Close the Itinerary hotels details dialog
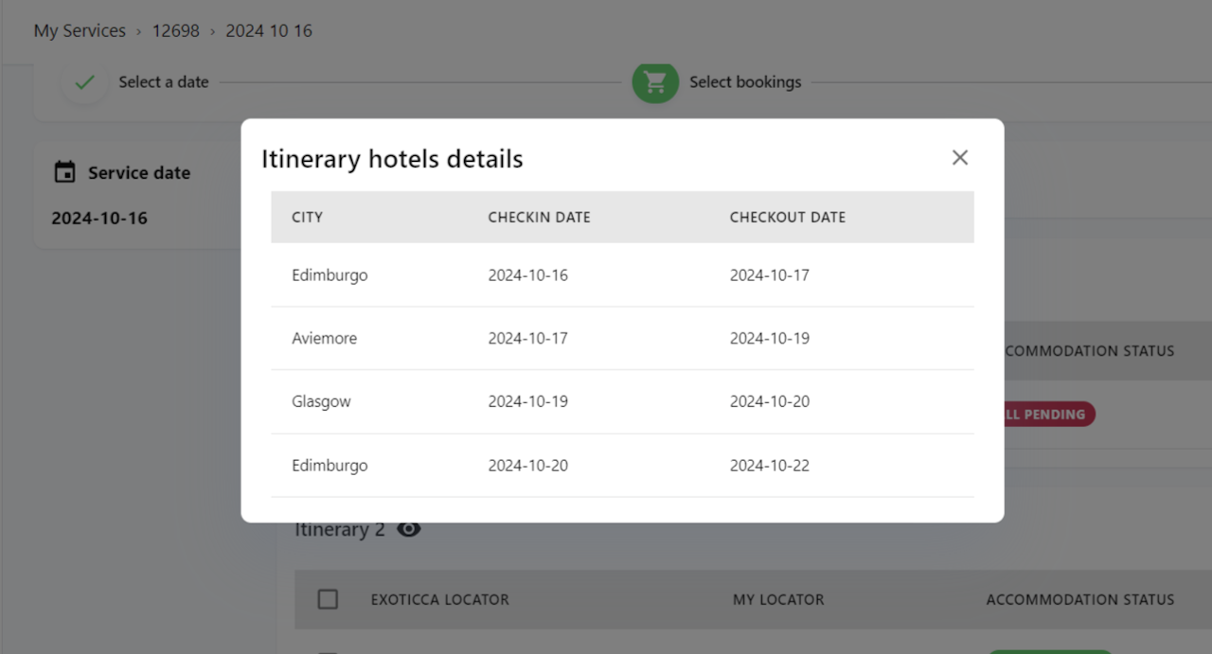The width and height of the screenshot is (1212, 654). click(960, 158)
